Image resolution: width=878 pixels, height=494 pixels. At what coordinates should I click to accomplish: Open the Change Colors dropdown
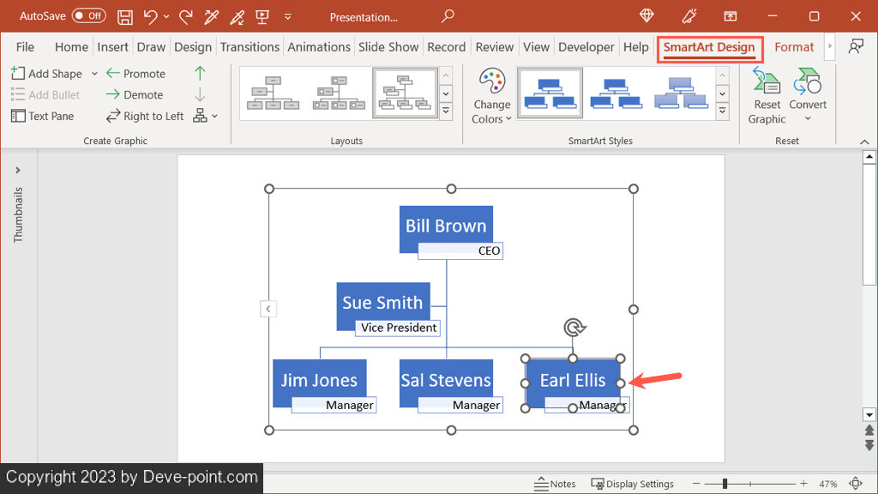491,96
